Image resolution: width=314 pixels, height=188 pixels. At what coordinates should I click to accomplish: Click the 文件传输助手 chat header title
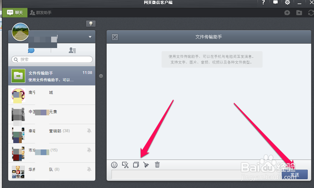(209, 37)
